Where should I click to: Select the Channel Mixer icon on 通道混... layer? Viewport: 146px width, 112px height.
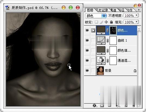pyautogui.click(x=101, y=61)
